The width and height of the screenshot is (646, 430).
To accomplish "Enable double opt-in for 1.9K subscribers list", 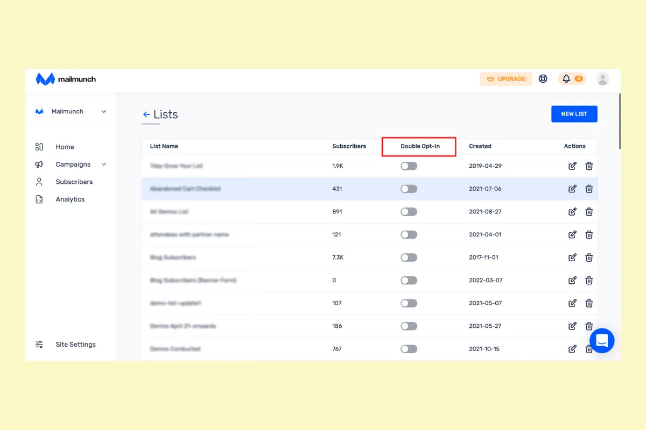I will coord(409,166).
